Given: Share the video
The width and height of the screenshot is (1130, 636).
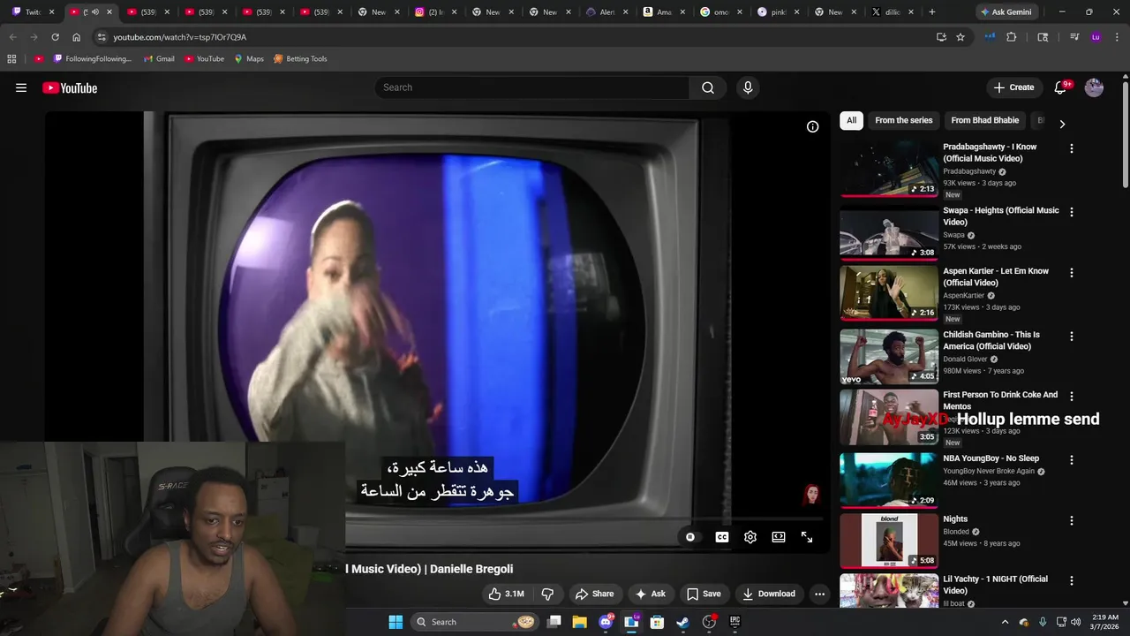Looking at the screenshot, I should [x=594, y=594].
